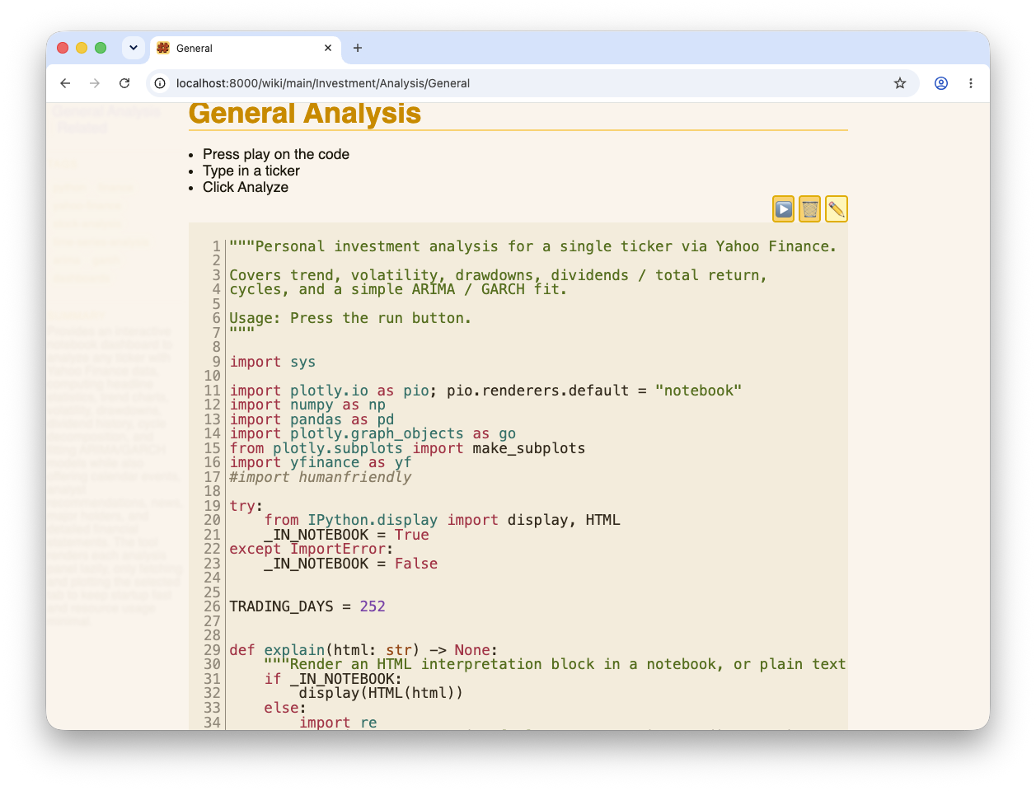Click the 'import plotly.graph_objects as go' line
1036x791 pixels.
click(373, 433)
